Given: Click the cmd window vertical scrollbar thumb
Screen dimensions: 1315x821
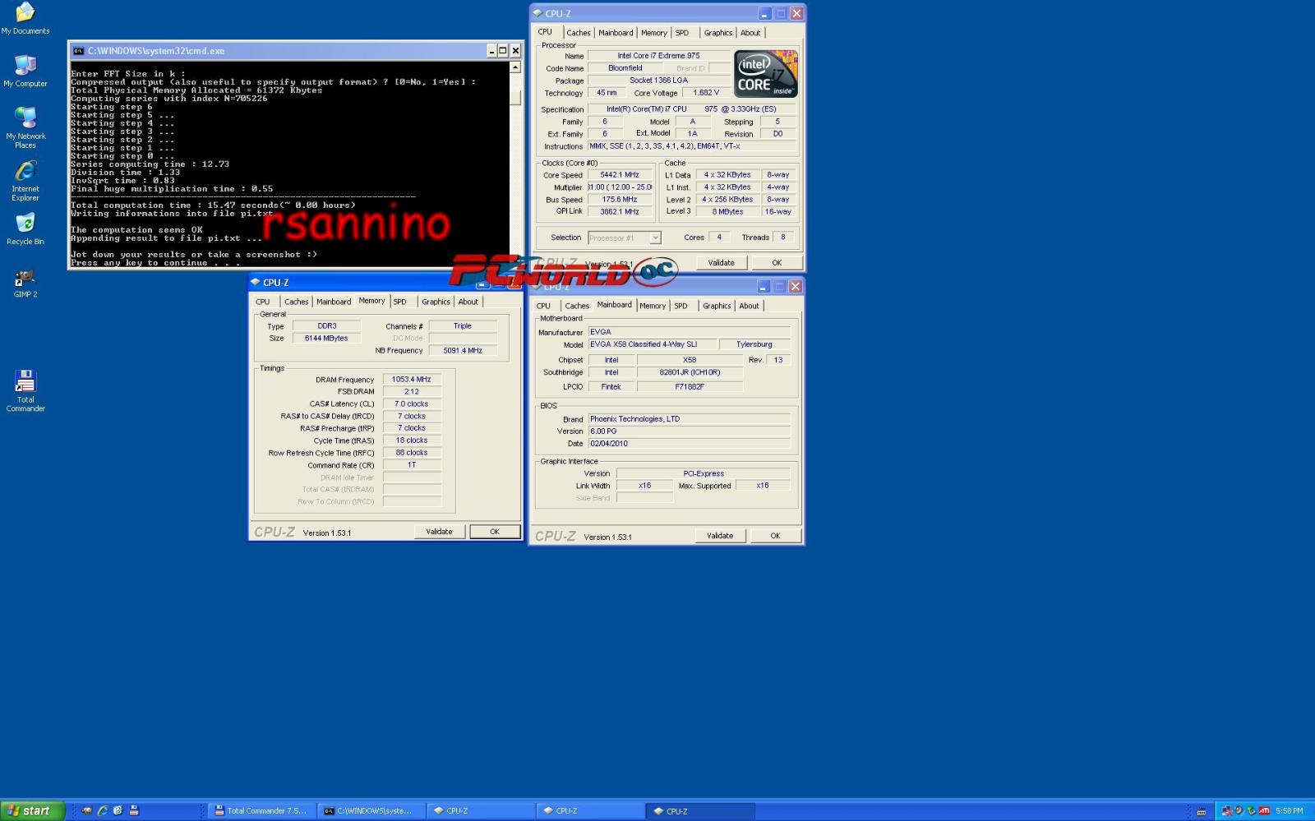Looking at the screenshot, I should coord(515,97).
